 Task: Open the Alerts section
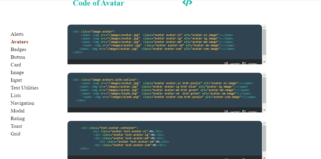17,34
